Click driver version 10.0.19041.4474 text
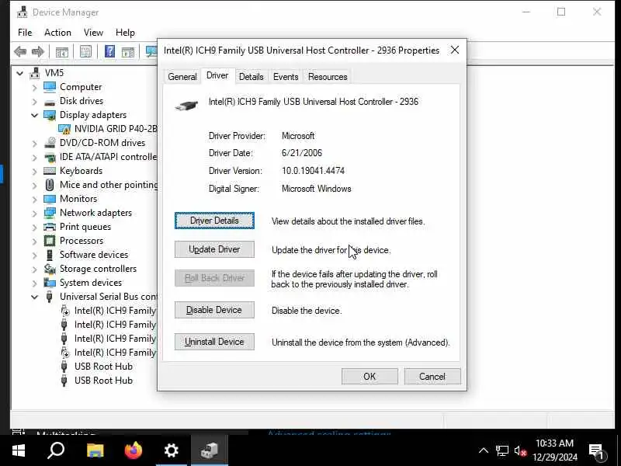The image size is (621, 466). [313, 171]
